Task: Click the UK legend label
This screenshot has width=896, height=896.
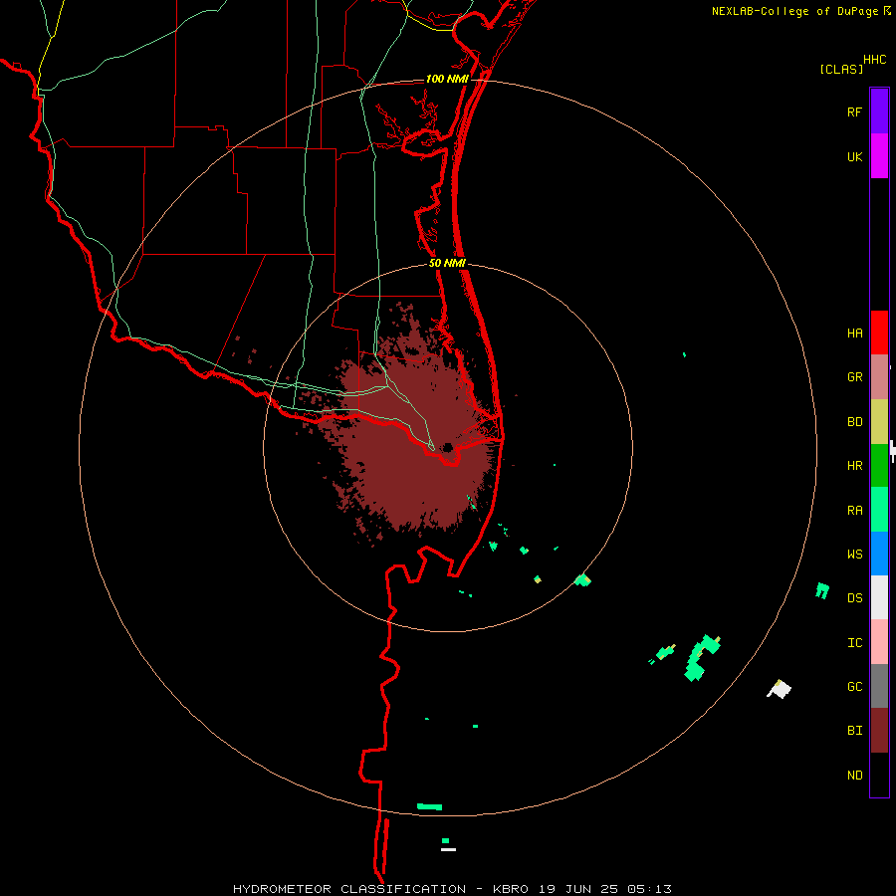Action: coord(854,156)
